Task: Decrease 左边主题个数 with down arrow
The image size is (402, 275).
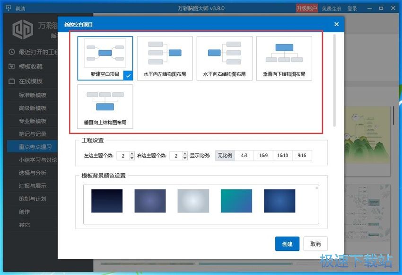Action: coord(132,158)
